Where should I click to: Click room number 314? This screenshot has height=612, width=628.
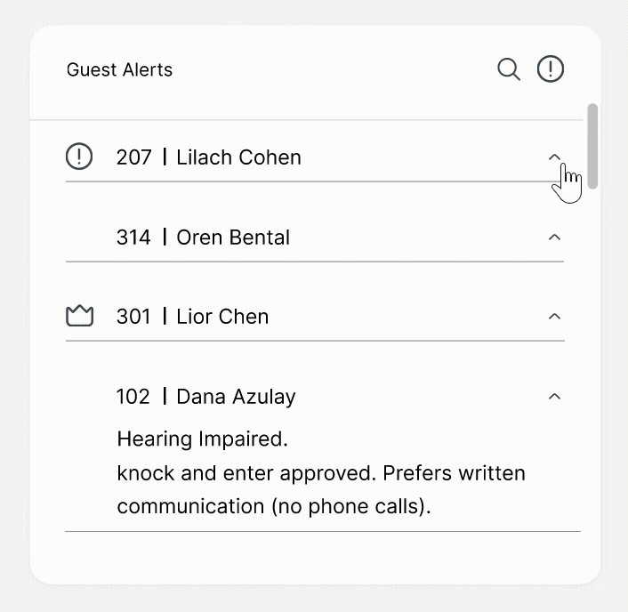[x=133, y=238]
